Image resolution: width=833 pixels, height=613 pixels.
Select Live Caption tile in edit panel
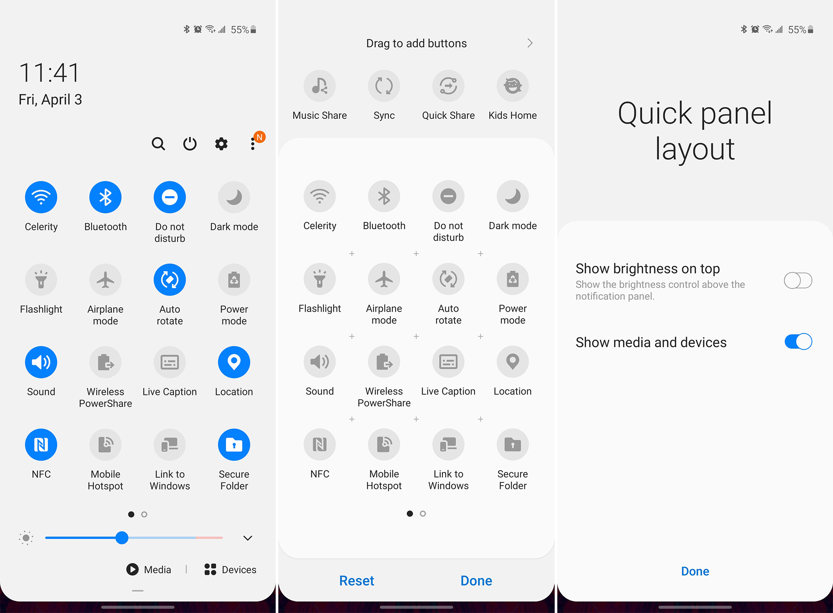tap(449, 361)
